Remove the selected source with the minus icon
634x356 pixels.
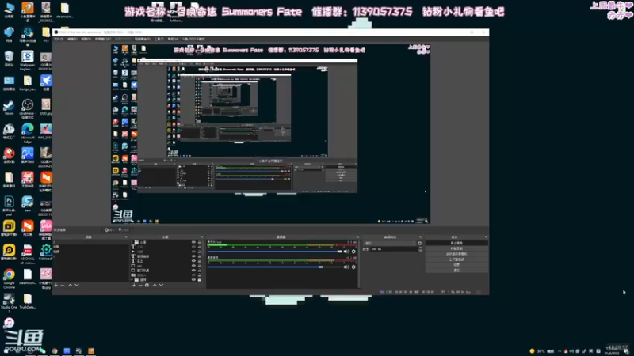[140, 285]
